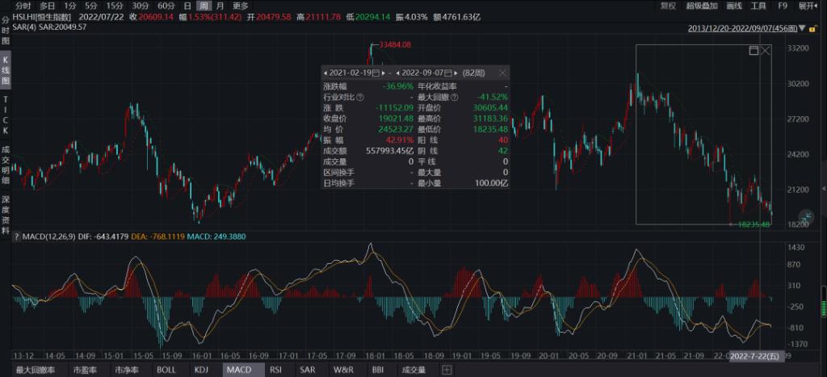
Task: Switch to daily 日 period
Action: (x=188, y=6)
